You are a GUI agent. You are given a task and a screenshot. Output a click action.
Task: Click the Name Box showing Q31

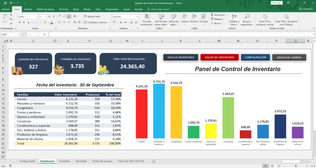pyautogui.click(x=9, y=35)
